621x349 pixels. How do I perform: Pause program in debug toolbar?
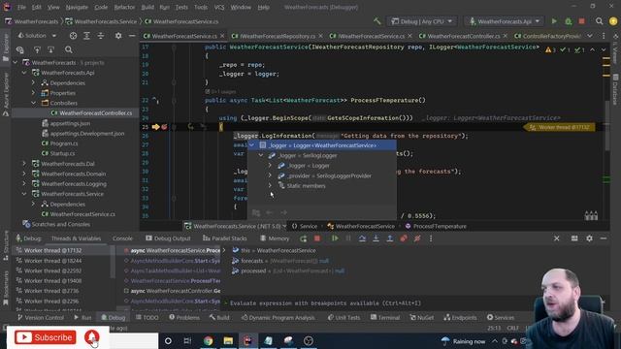point(348,238)
